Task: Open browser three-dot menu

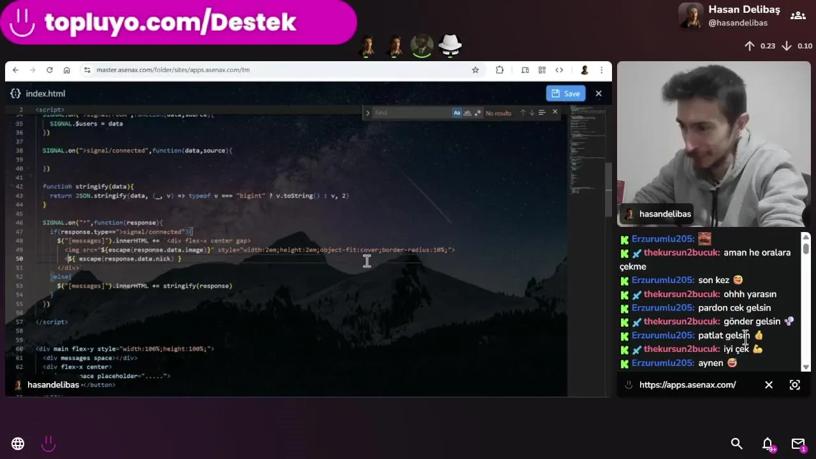Action: tap(601, 70)
